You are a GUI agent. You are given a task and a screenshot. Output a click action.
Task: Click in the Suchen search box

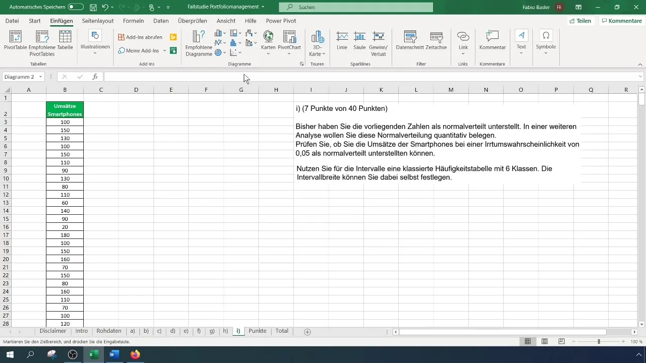(356, 7)
